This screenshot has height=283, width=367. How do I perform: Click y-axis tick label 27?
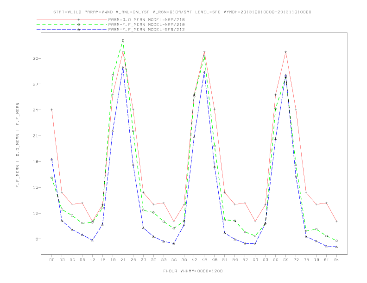(x=35, y=84)
